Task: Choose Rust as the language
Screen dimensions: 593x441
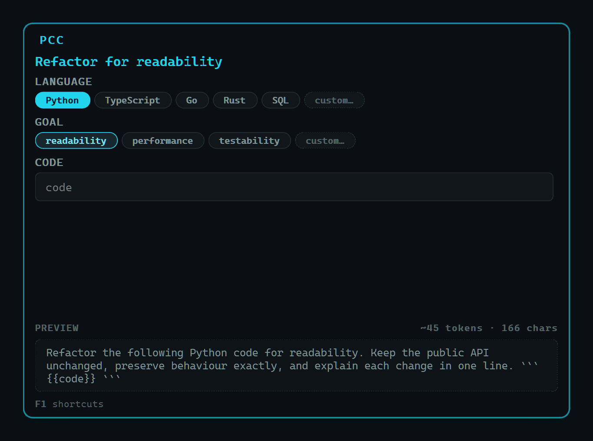Action: (235, 100)
